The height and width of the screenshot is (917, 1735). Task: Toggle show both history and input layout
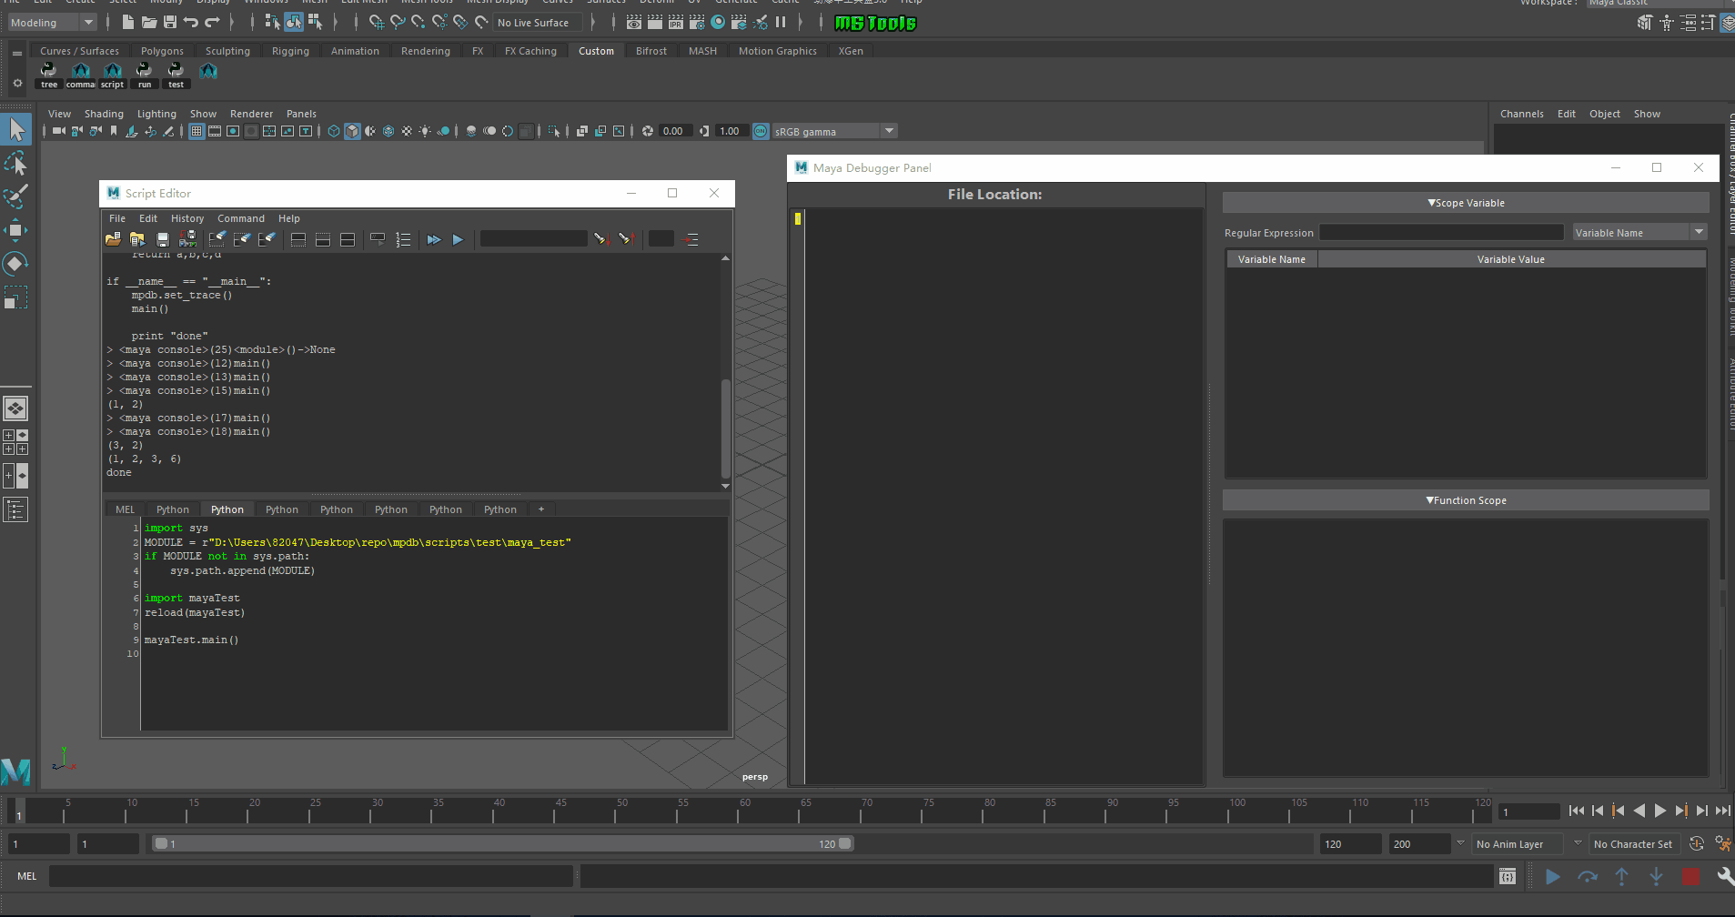point(348,239)
